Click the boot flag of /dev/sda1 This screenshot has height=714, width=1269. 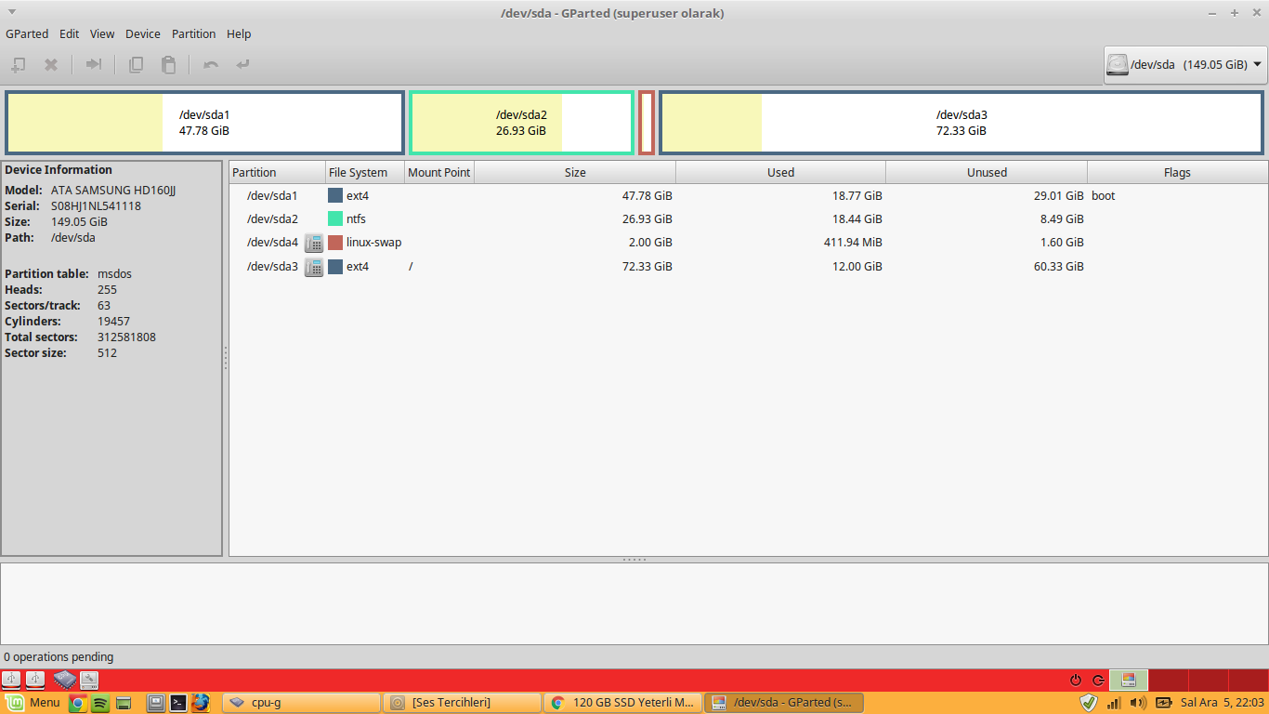click(x=1104, y=196)
